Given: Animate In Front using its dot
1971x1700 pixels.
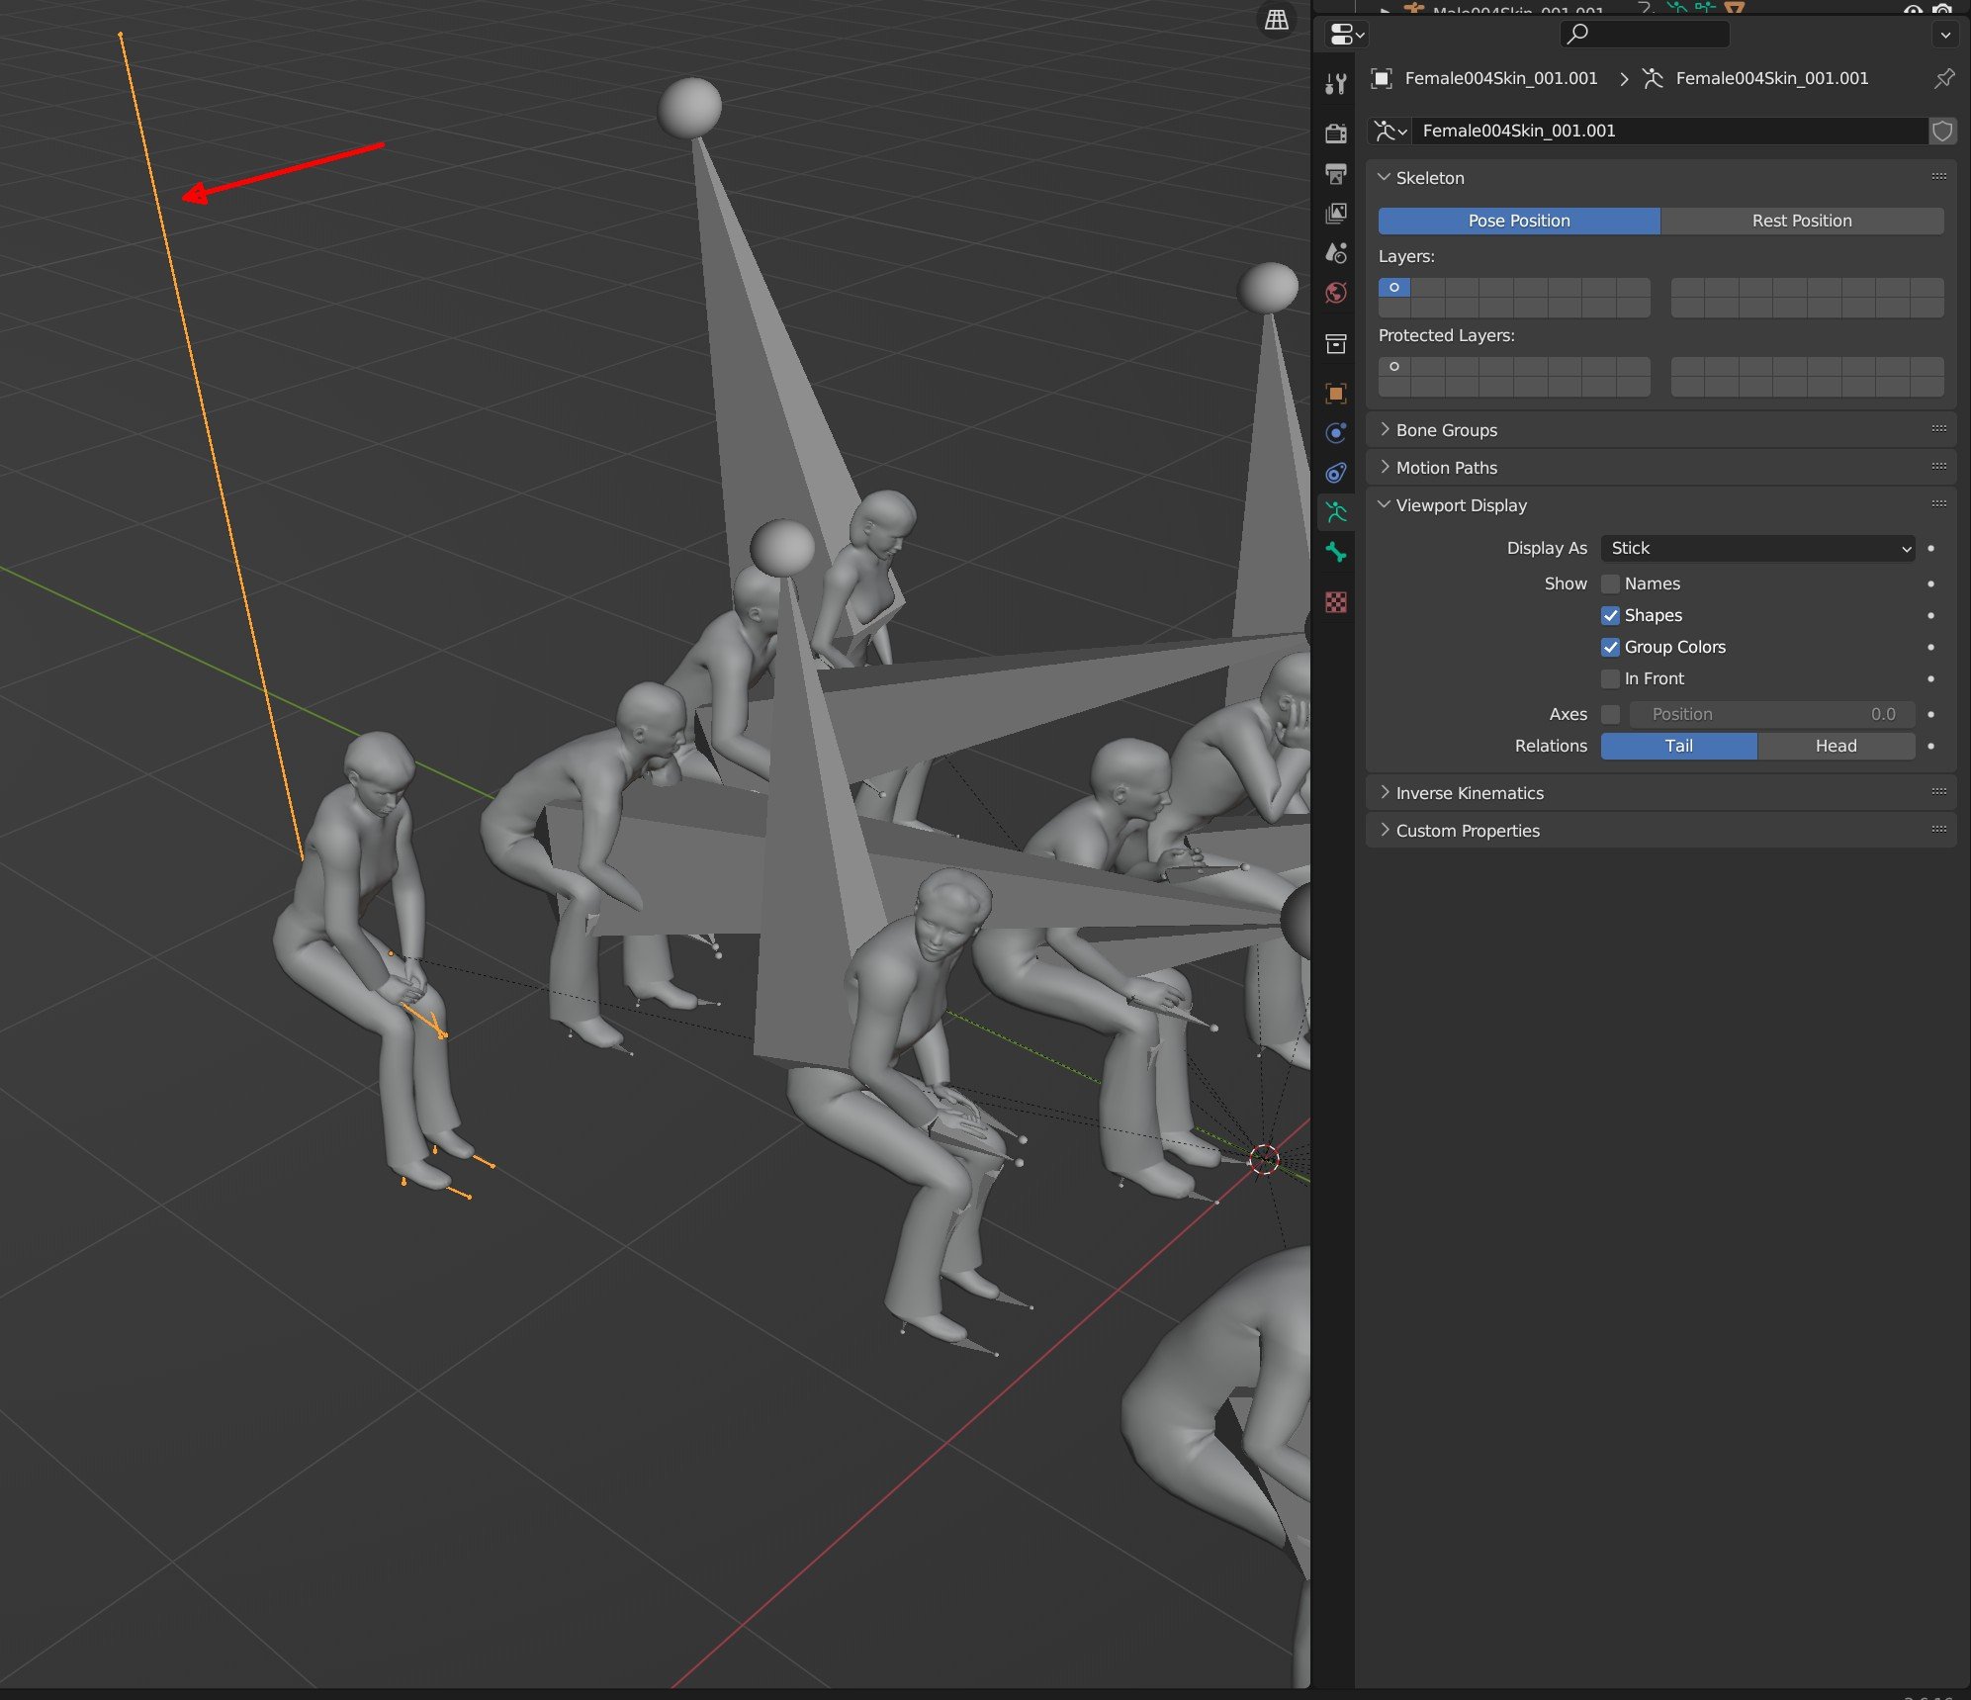Looking at the screenshot, I should click(x=1930, y=678).
